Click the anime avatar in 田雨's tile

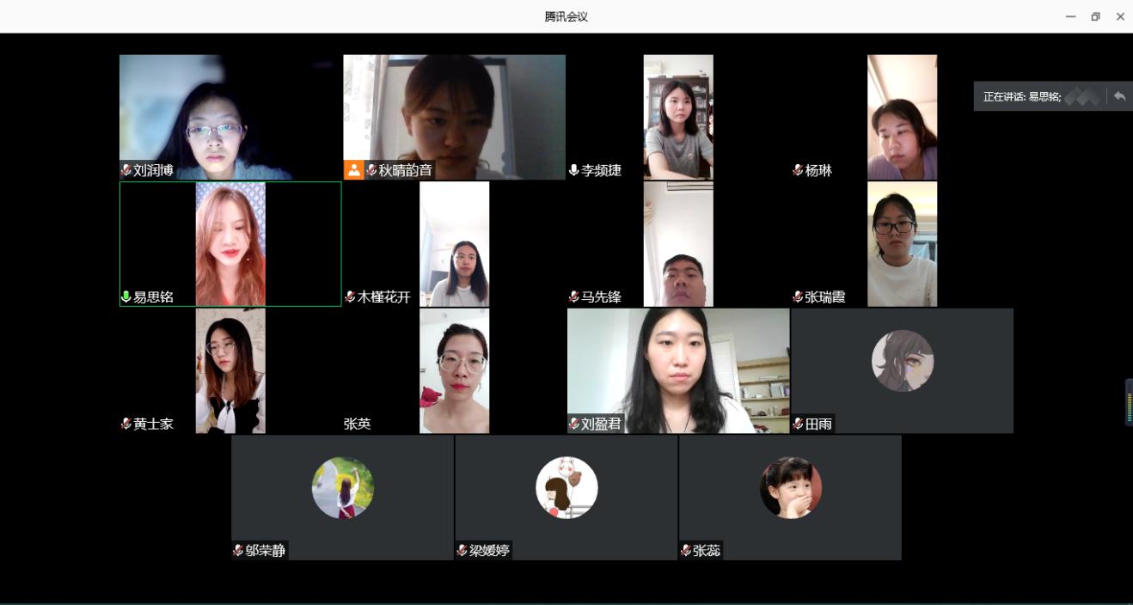click(903, 361)
